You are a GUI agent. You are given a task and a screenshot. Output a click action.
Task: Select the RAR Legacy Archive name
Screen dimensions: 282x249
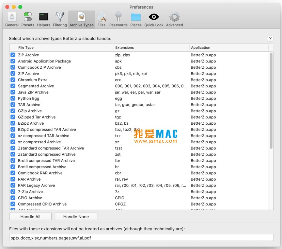tap(37, 185)
